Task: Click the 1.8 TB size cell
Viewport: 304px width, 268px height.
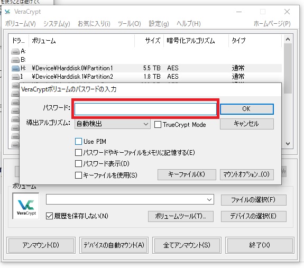Action: click(152, 77)
